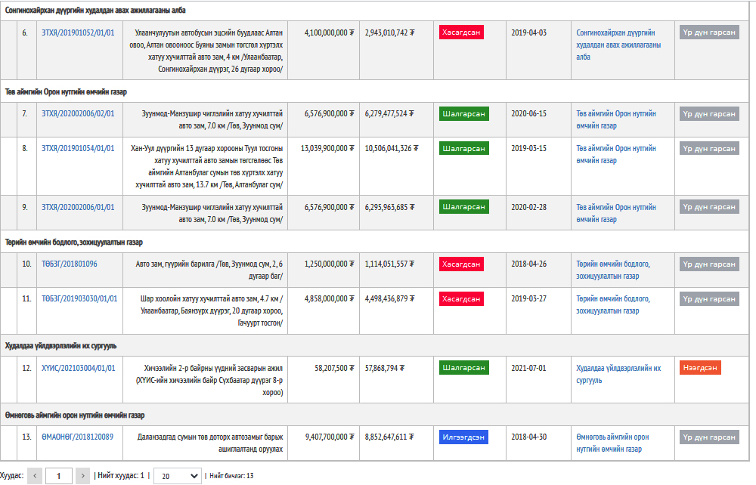Open the 20 rows-per-page dropdown
756x485 pixels.
177,476
